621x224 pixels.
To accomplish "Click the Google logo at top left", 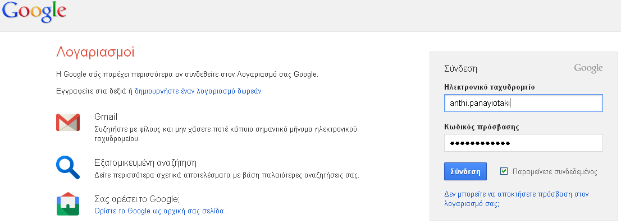I will 34,12.
